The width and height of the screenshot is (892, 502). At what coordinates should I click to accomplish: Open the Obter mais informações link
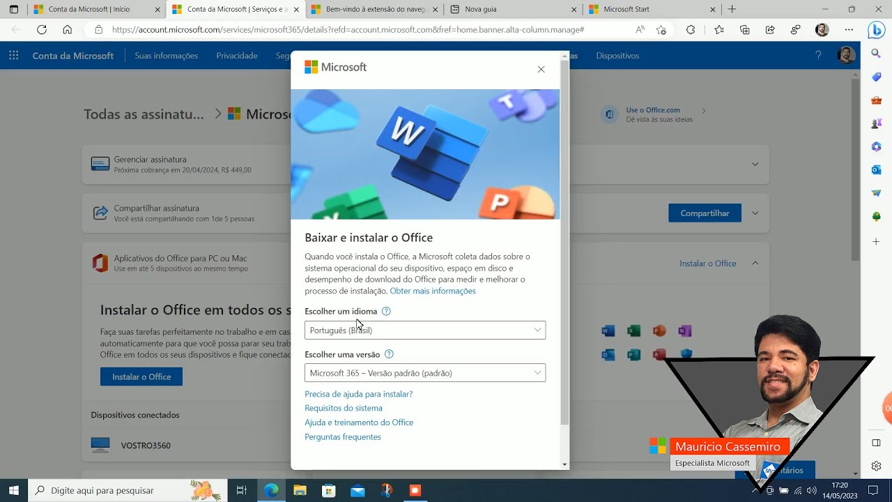point(433,291)
